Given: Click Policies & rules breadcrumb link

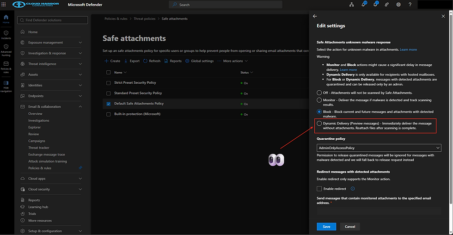Looking at the screenshot, I should [116, 19].
